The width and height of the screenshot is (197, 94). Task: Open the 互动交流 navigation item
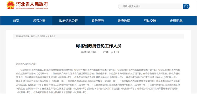pyautogui.click(x=150, y=21)
